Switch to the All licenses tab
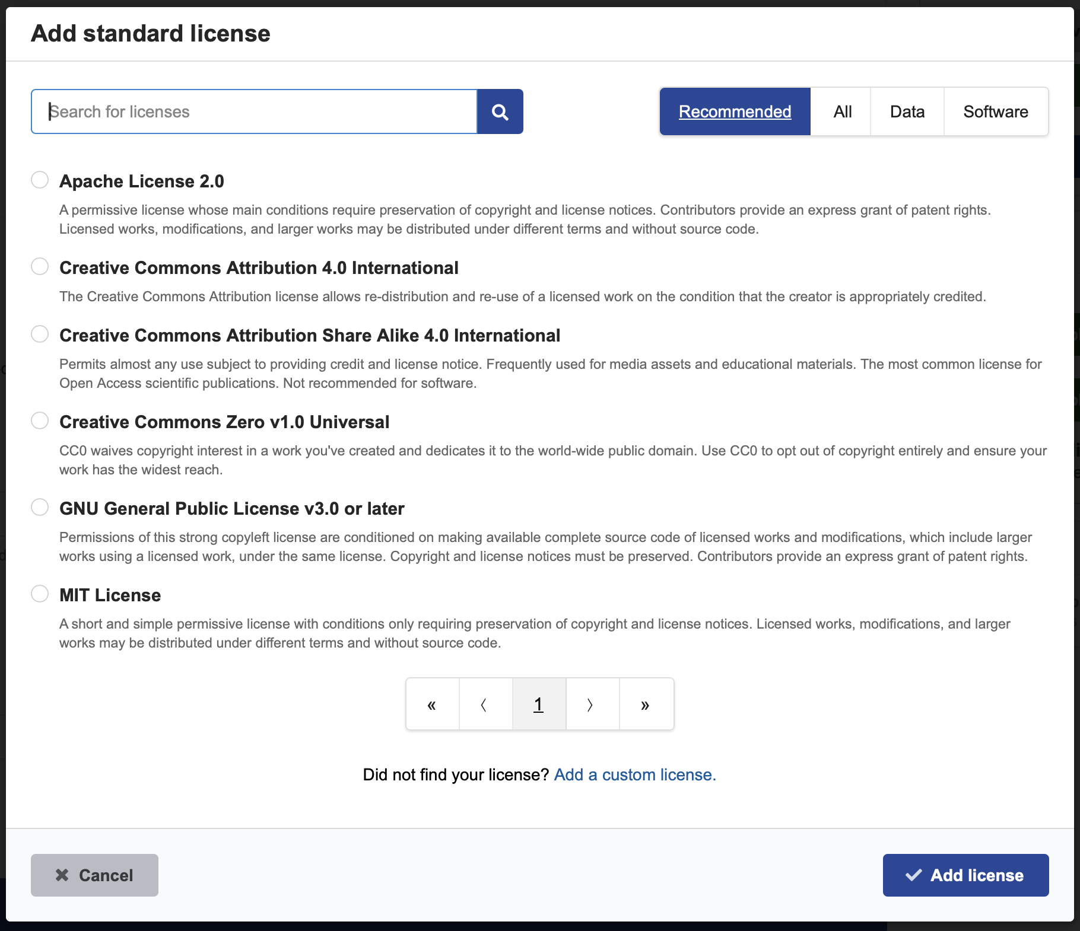The width and height of the screenshot is (1080, 931). tap(841, 111)
